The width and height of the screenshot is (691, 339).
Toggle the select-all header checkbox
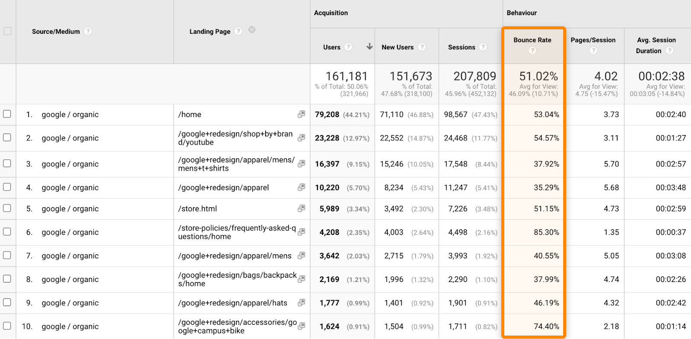tap(7, 31)
